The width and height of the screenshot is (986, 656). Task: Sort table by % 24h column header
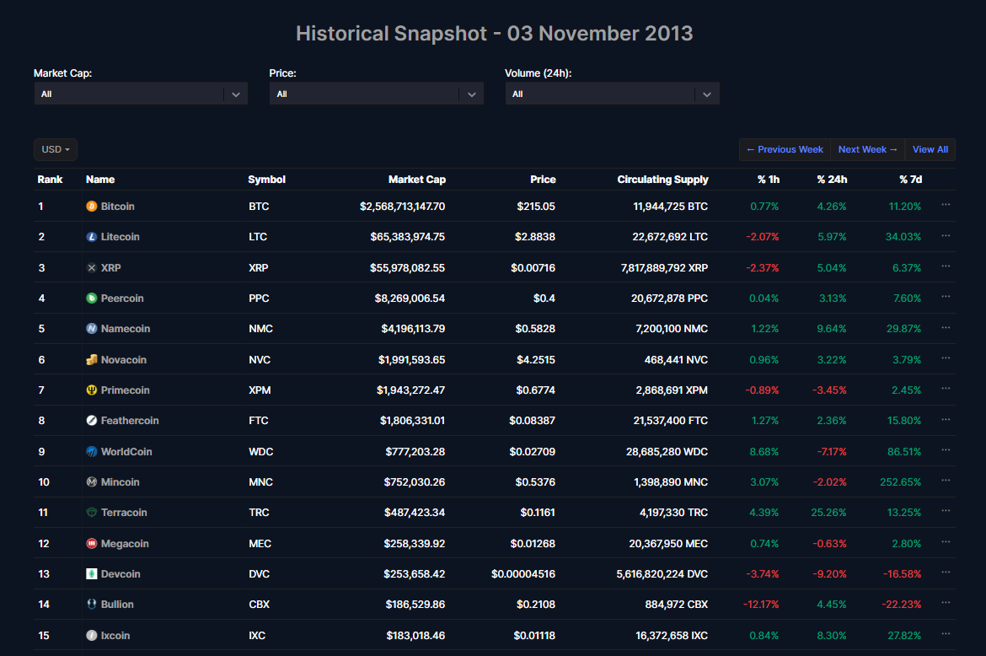point(832,180)
